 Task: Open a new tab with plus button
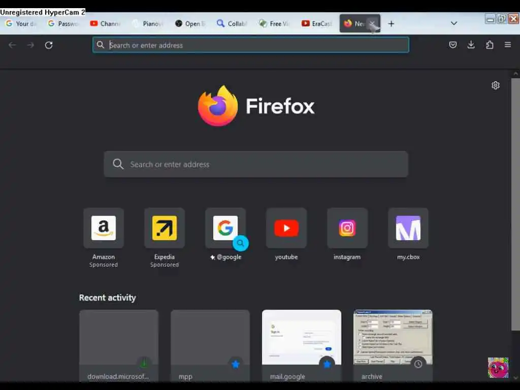pyautogui.click(x=392, y=23)
